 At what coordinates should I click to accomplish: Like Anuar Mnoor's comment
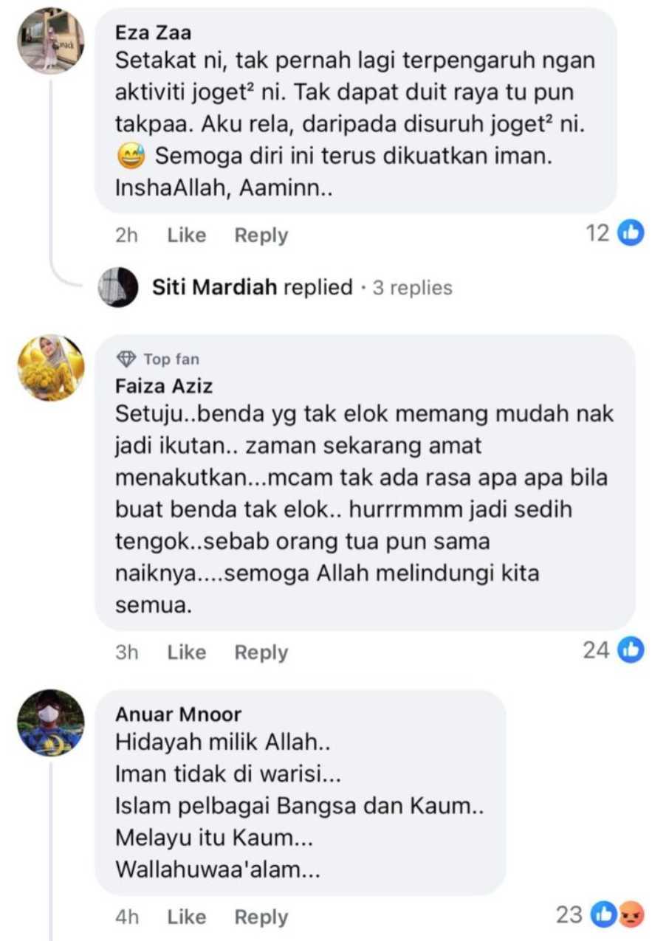[186, 917]
